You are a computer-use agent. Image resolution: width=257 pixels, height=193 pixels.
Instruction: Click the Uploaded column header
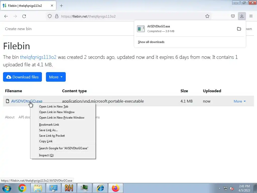click(x=212, y=91)
